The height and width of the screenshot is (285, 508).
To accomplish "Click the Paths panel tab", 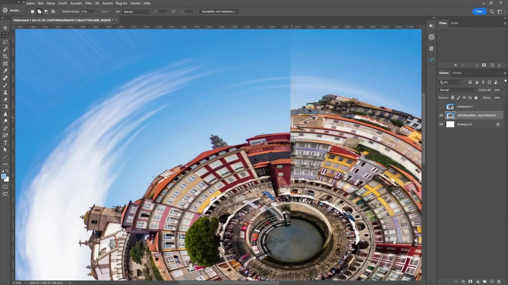I will point(443,23).
